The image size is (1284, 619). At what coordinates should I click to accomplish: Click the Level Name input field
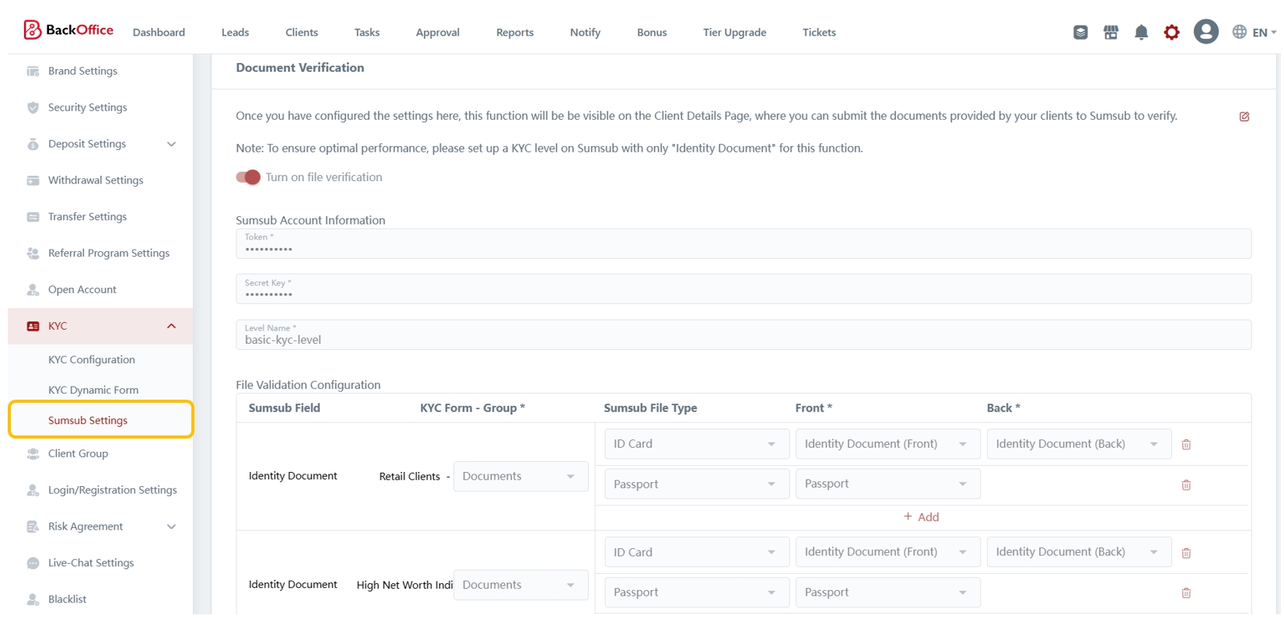tap(743, 340)
